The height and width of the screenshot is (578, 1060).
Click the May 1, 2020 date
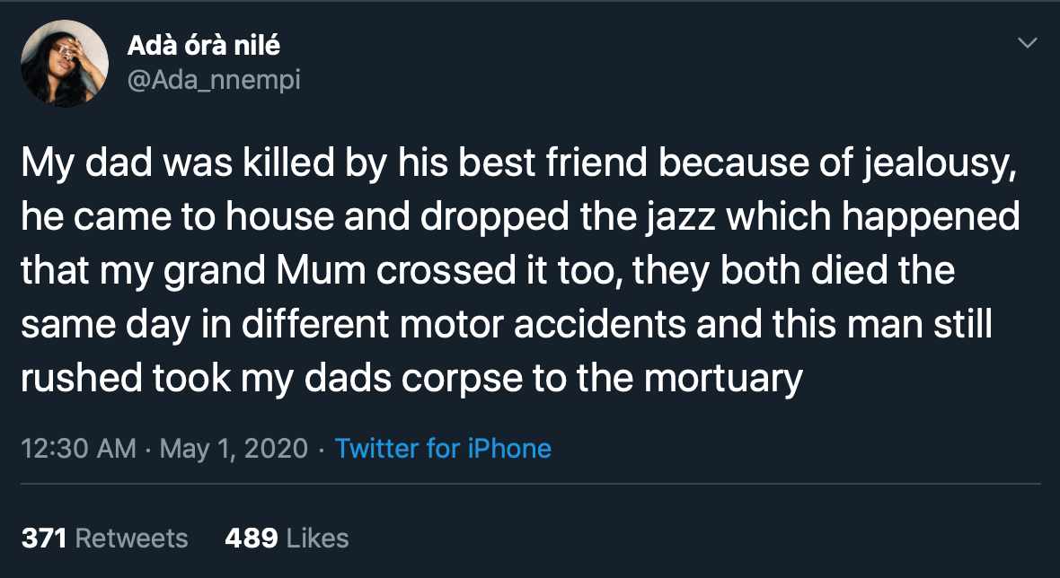click(x=234, y=448)
